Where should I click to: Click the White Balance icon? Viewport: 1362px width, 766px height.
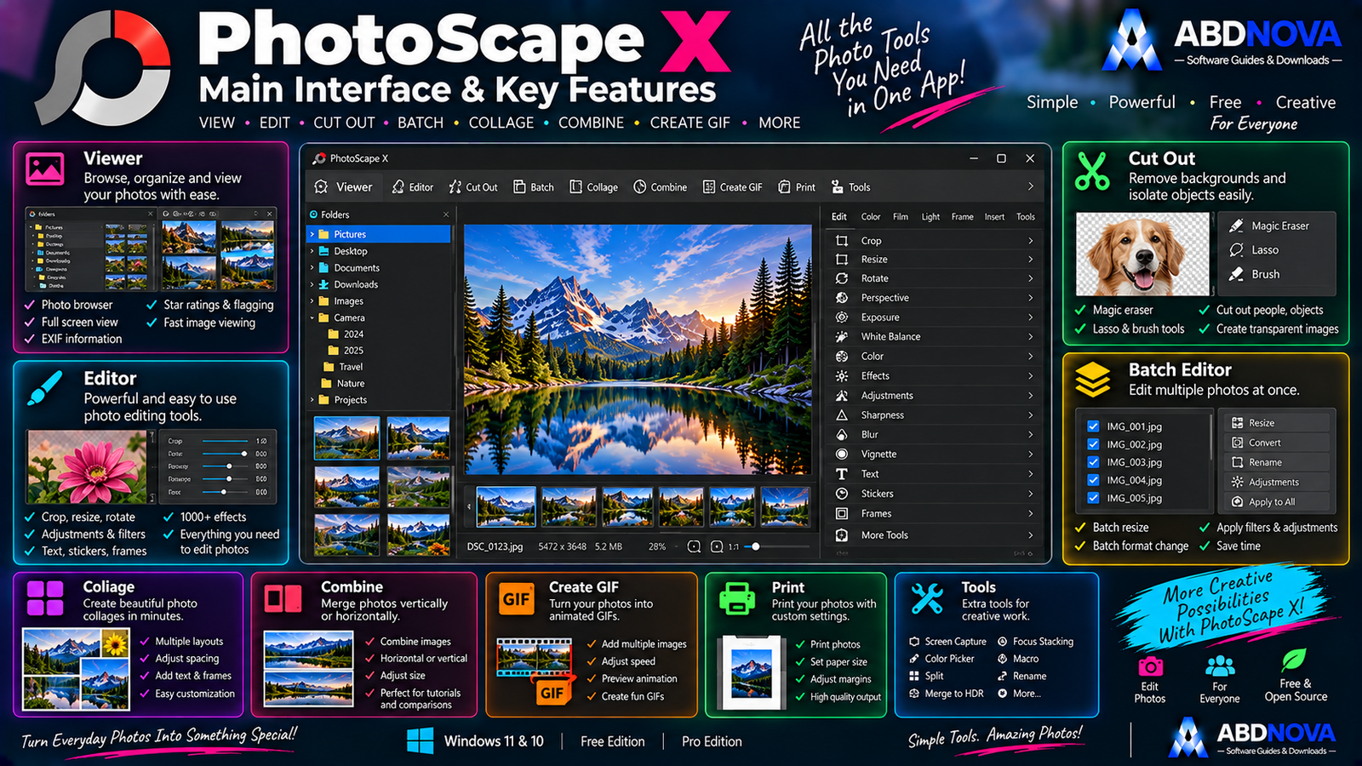842,337
